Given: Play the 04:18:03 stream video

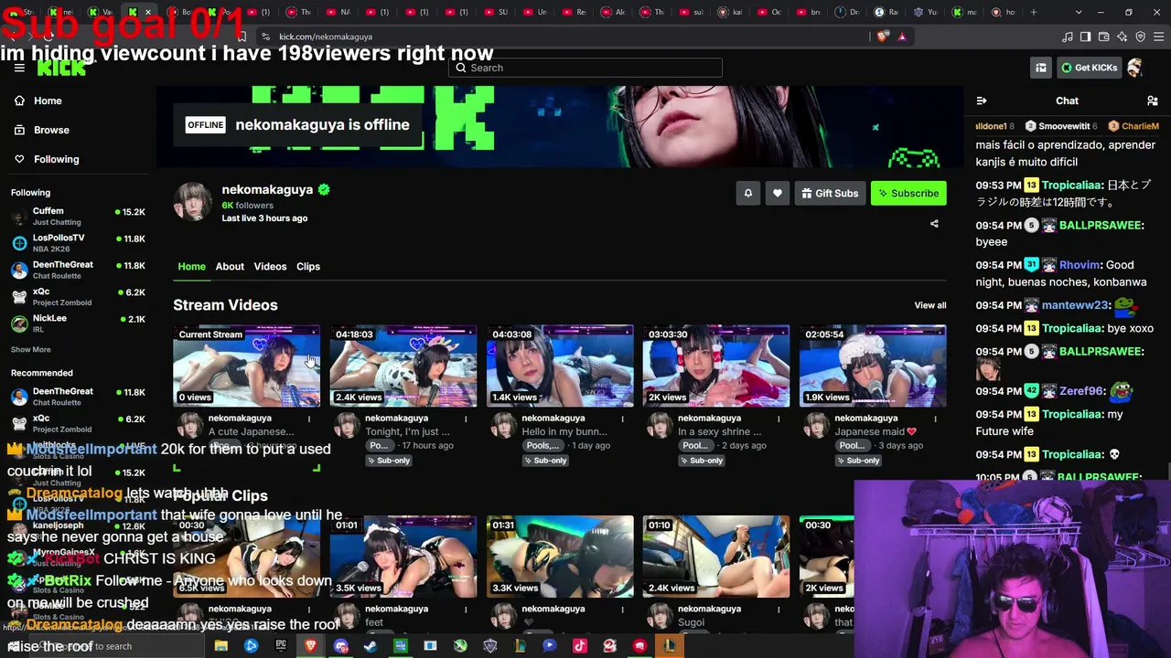Looking at the screenshot, I should point(403,366).
